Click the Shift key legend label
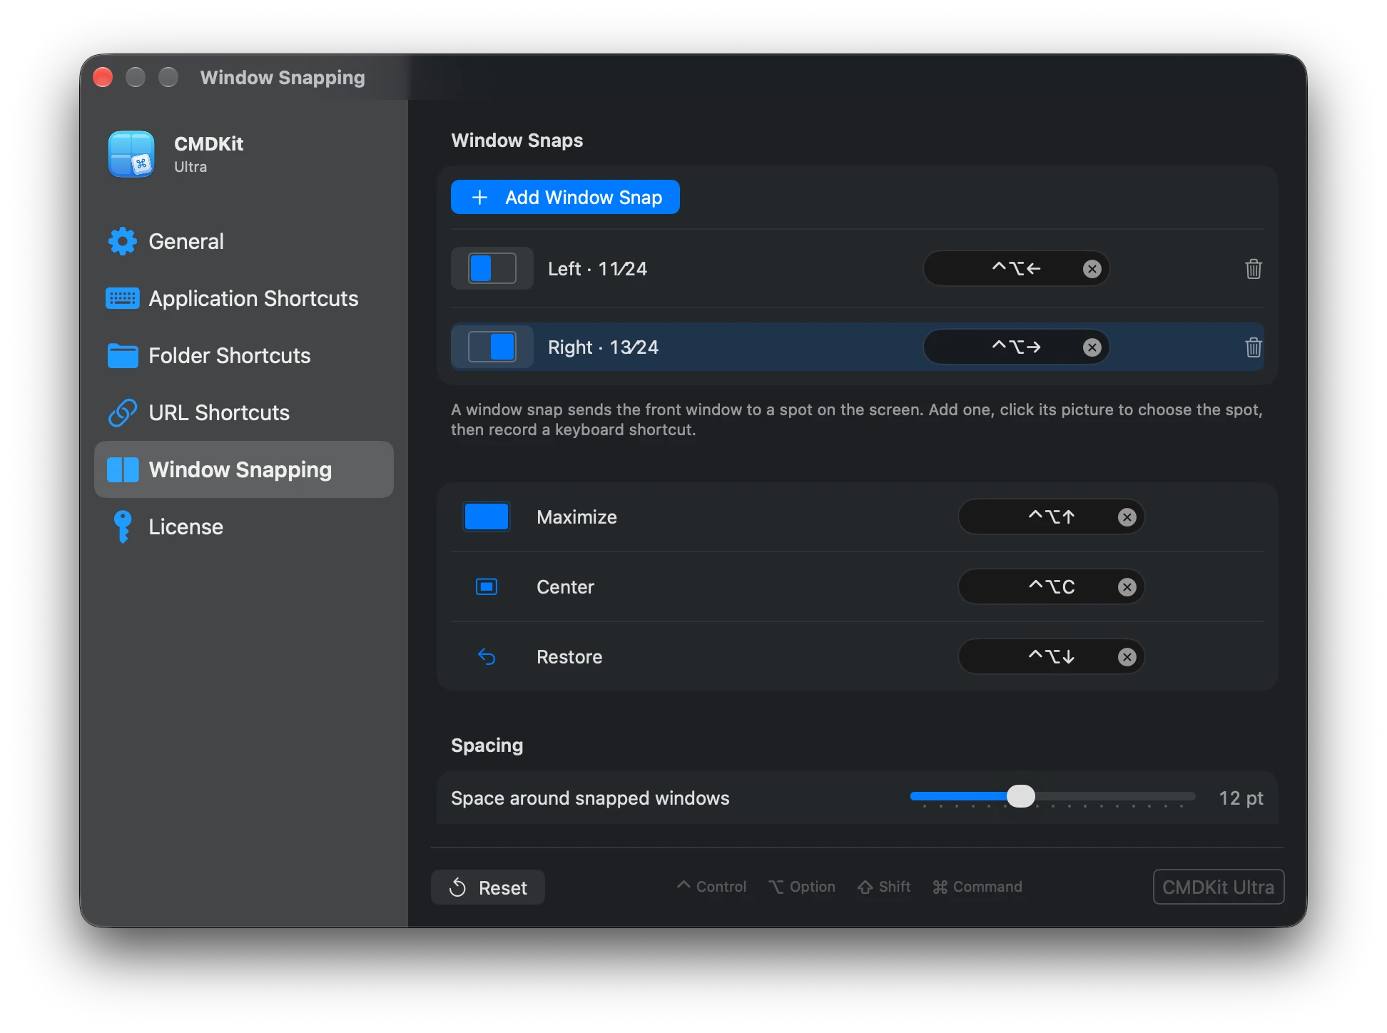 click(884, 887)
